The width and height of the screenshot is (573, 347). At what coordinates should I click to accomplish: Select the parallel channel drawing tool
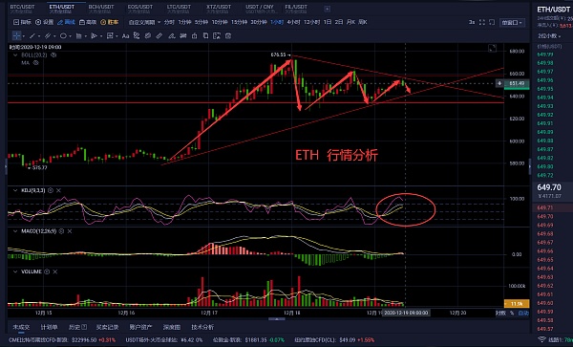coord(48,35)
